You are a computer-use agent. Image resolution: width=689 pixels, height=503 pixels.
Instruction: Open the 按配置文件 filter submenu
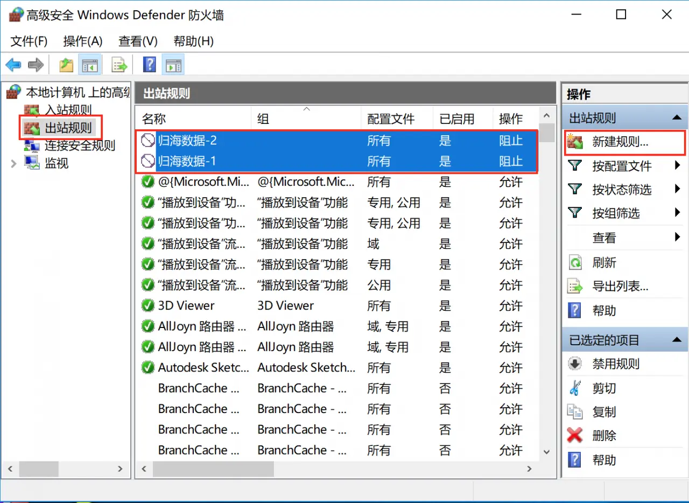pyautogui.click(x=622, y=166)
